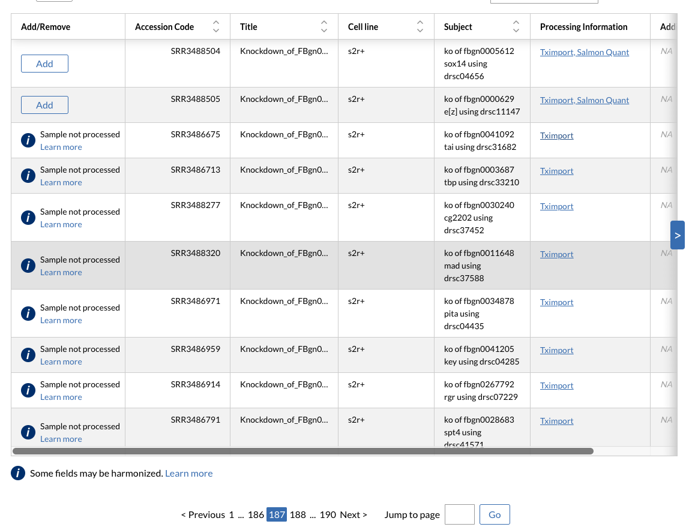Click the Go button
The height and width of the screenshot is (530, 692).
(x=495, y=514)
